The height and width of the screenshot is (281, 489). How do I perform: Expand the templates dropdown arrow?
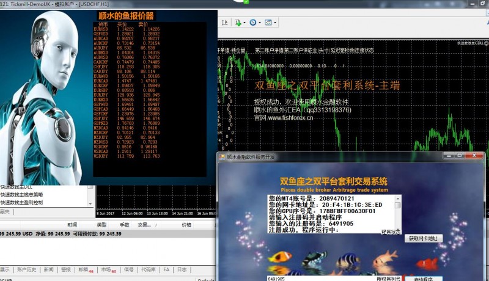tap(274, 23)
